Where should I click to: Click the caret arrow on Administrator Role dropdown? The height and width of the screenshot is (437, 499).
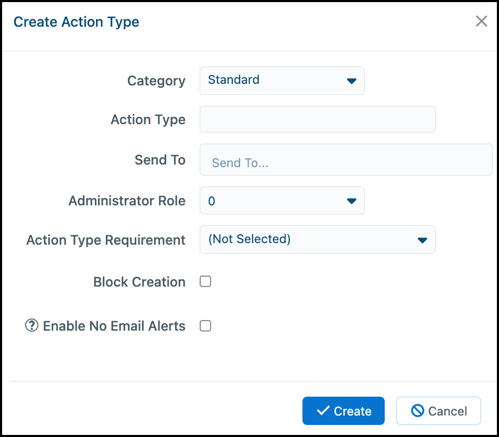tap(352, 201)
